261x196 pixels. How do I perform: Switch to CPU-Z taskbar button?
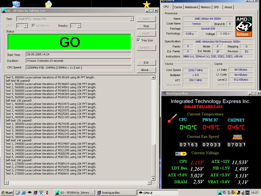[x=158, y=193]
